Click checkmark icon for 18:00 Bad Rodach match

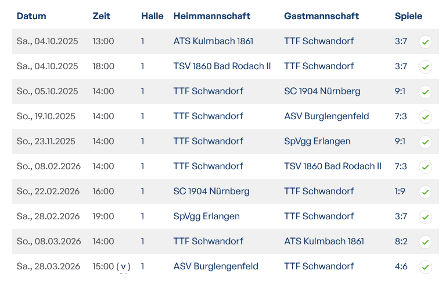click(425, 67)
